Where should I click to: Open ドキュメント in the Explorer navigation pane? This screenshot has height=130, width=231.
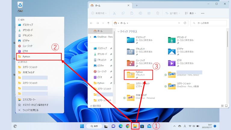102,60
